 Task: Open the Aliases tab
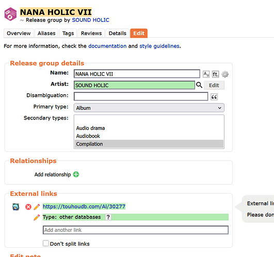tap(46, 33)
